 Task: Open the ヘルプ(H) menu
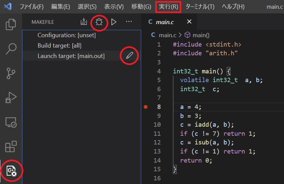(x=233, y=7)
